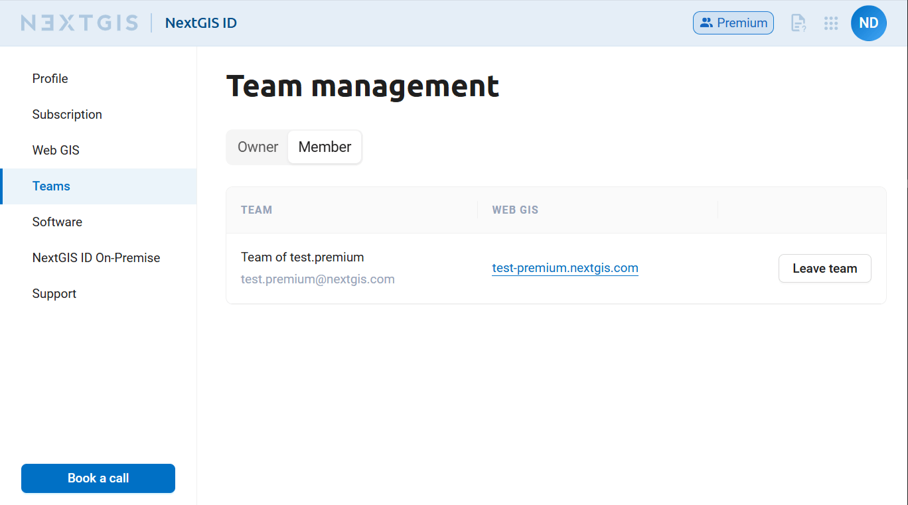
Task: Select the Member tab
Action: click(x=325, y=147)
